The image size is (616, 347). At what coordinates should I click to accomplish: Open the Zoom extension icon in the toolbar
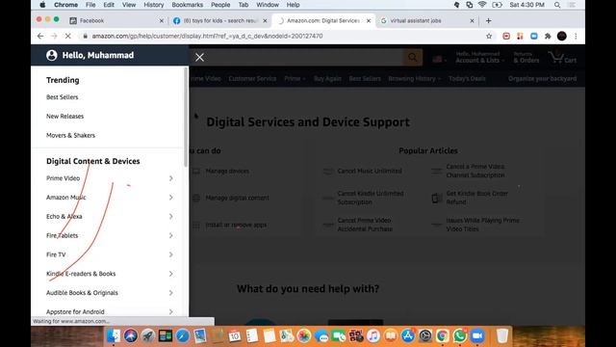point(534,36)
